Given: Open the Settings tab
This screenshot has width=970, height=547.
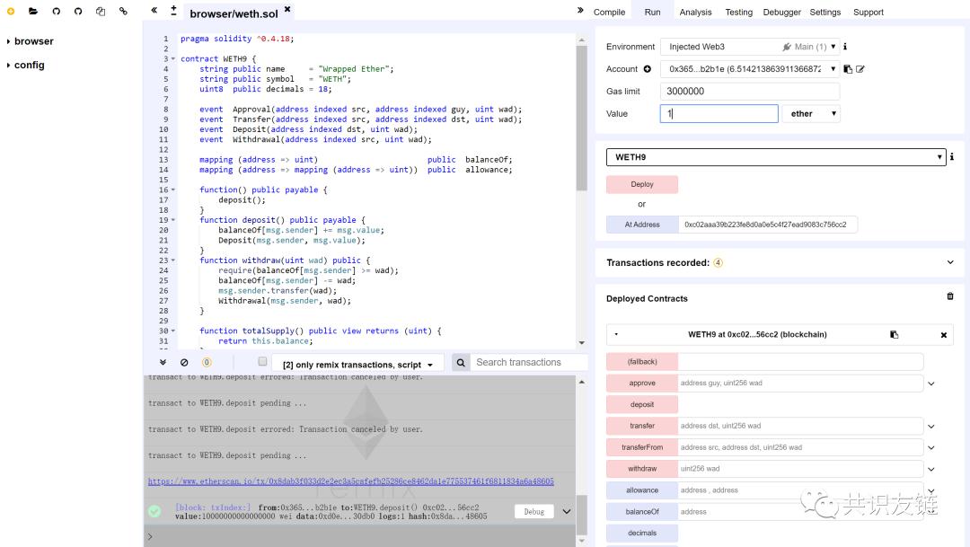Looking at the screenshot, I should coord(824,13).
